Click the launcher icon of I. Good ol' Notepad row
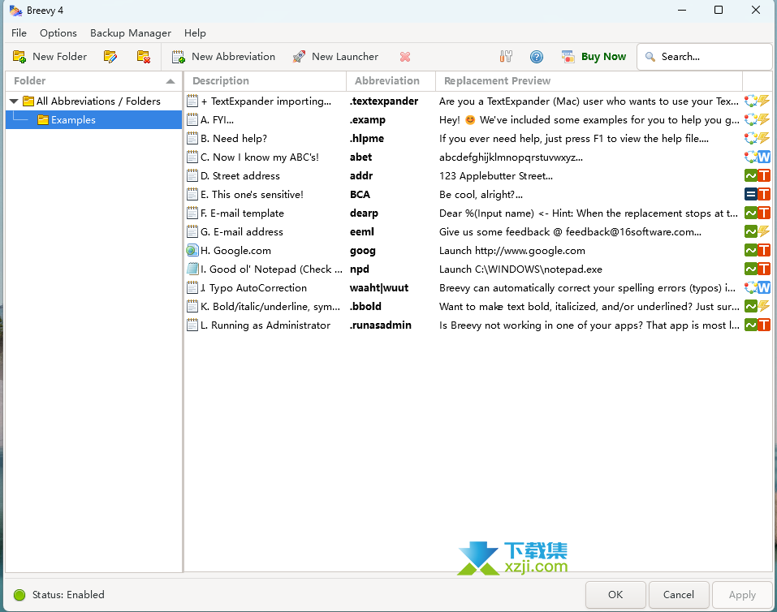This screenshot has width=777, height=612. pyautogui.click(x=192, y=269)
